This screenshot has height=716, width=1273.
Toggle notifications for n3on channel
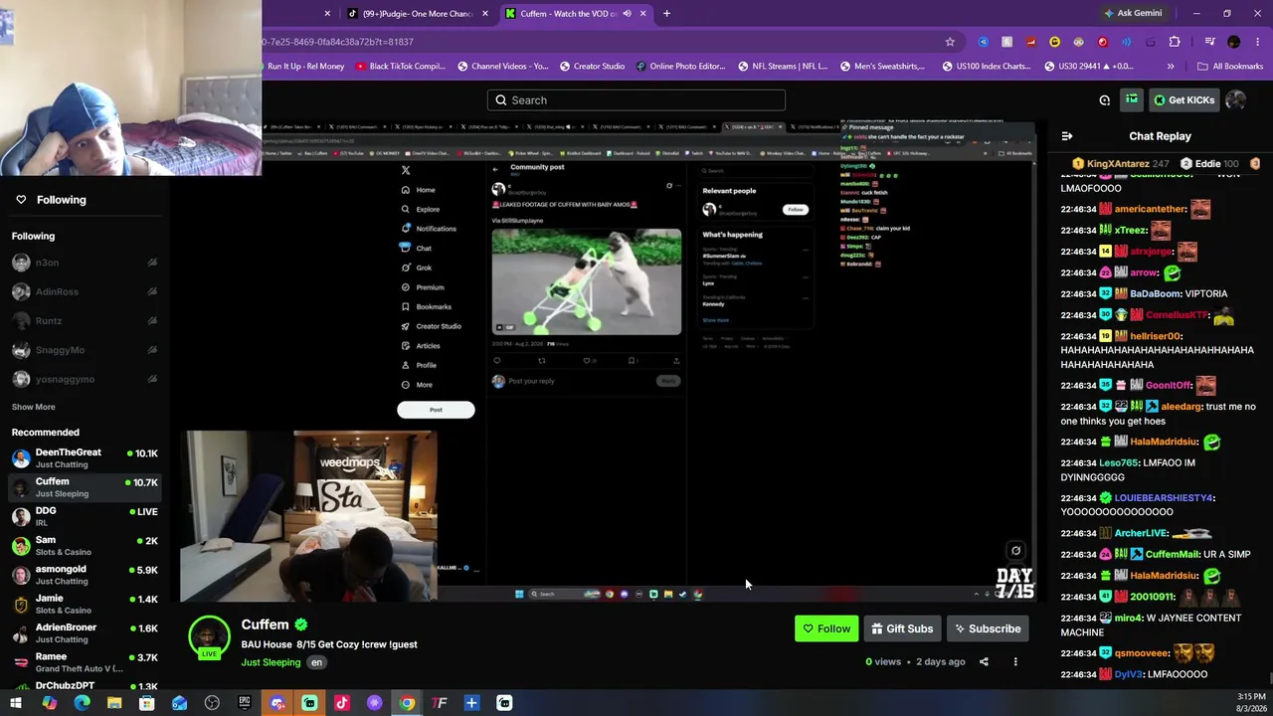(152, 263)
